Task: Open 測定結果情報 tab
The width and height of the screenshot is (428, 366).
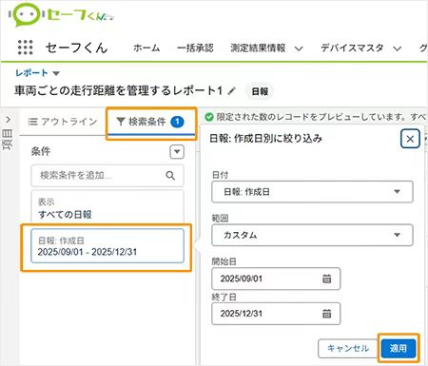Action: 258,48
